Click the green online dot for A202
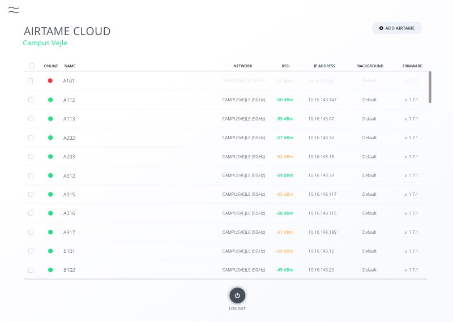Viewport: 453px width, 322px height. coord(50,138)
